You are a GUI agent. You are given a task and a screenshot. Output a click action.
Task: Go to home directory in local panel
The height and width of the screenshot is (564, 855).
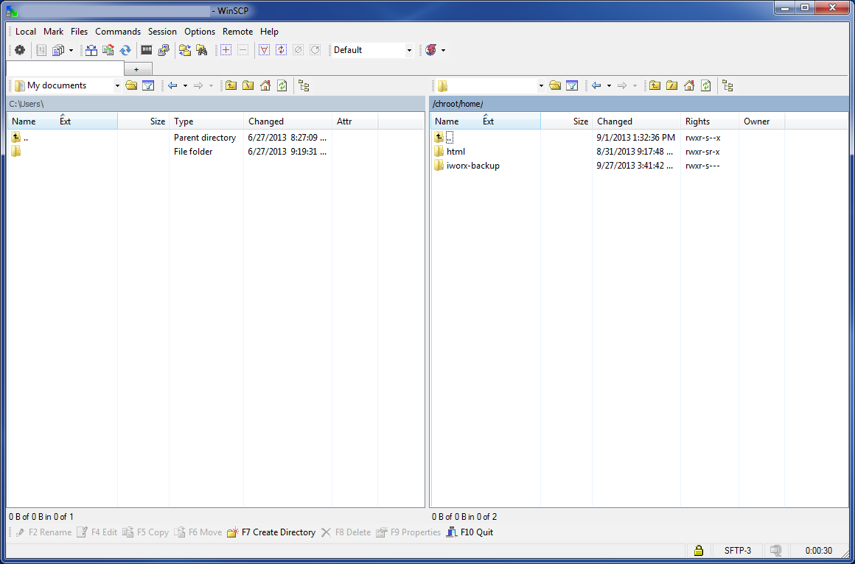tap(265, 85)
